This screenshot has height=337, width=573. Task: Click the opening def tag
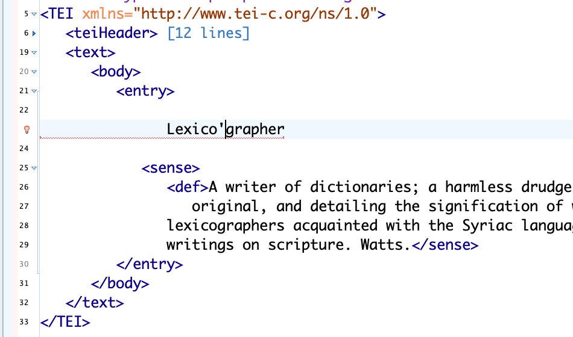(188, 187)
